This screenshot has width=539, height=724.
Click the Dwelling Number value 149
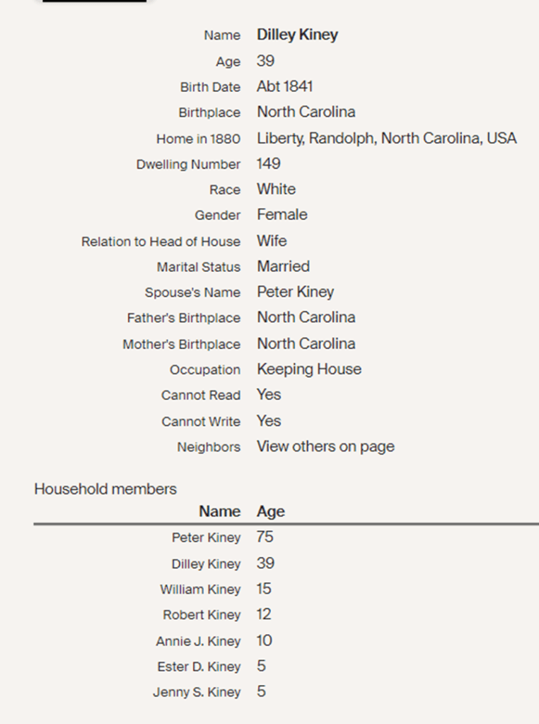click(269, 163)
